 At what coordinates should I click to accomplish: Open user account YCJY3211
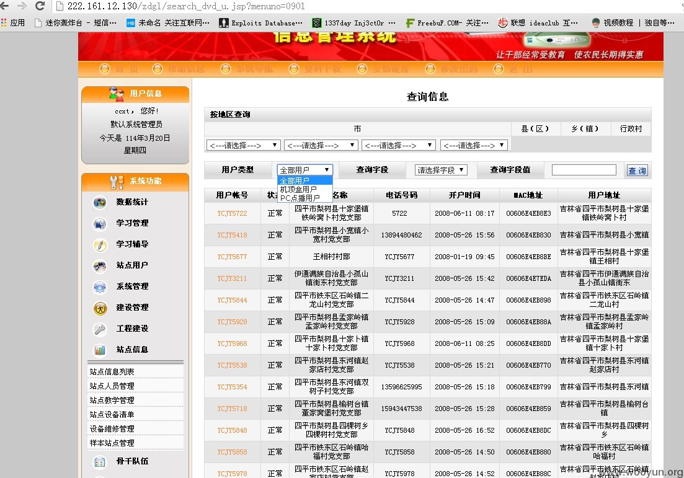[x=232, y=278]
